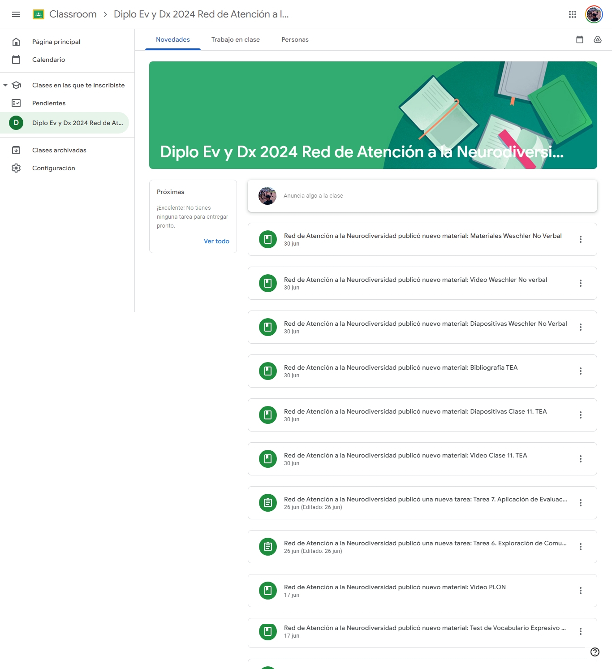Open options menu for Diapositivas Weschler No Verbal

tap(581, 327)
